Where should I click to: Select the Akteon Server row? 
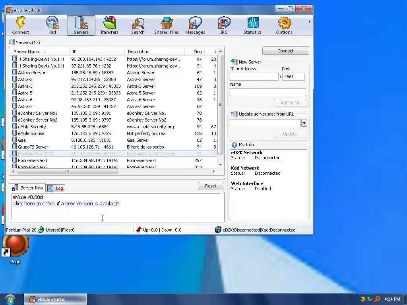pos(113,73)
